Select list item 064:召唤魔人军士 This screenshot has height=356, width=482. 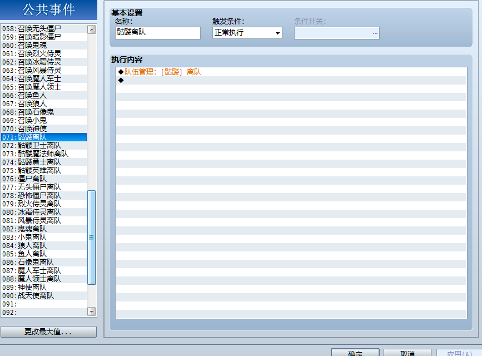(x=44, y=79)
